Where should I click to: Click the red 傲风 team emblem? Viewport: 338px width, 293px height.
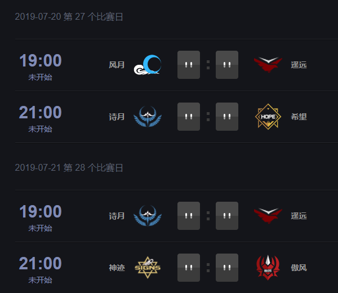[x=268, y=268]
